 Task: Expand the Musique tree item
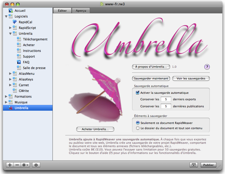coord(6,102)
